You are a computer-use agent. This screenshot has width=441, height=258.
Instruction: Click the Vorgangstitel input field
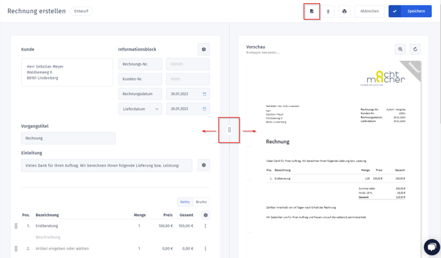(x=68, y=139)
